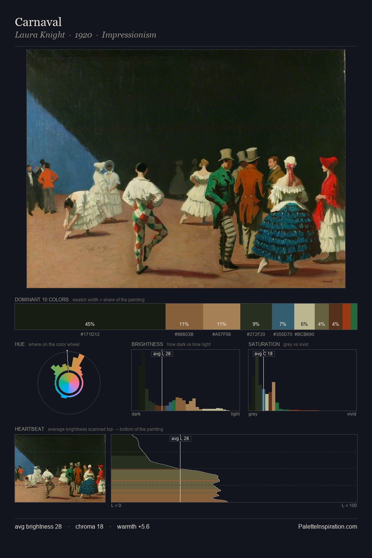The image size is (372, 558).
Task: Click the 'chroma 18' footer stat
Action: pyautogui.click(x=89, y=526)
